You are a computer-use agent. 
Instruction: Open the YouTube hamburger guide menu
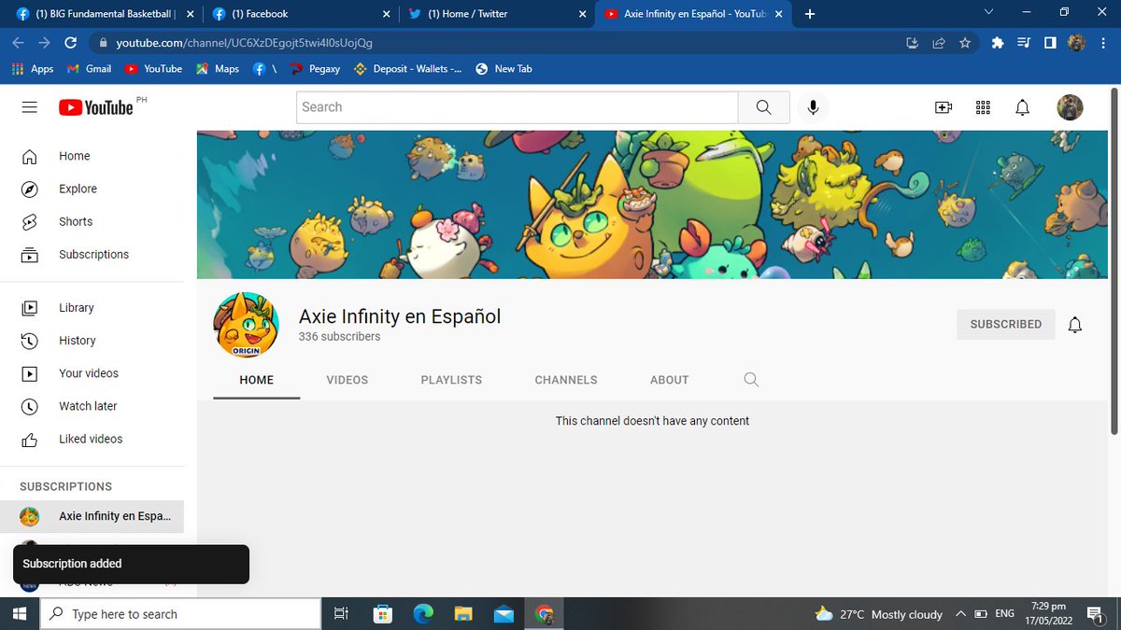pos(29,107)
